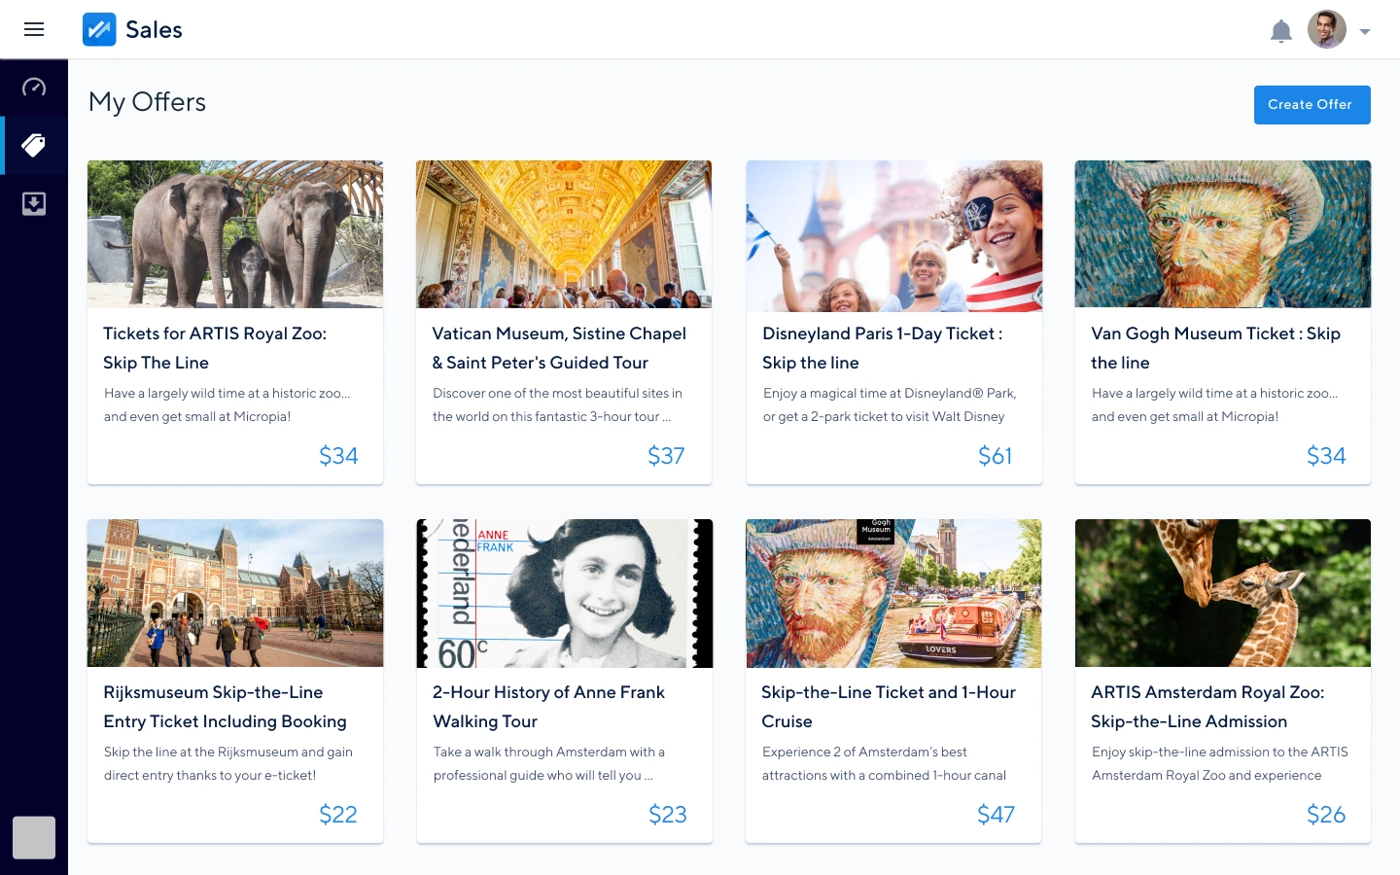Open 'Rijksmuseum Skip-the-Line Entry Ticket' title

(x=225, y=707)
